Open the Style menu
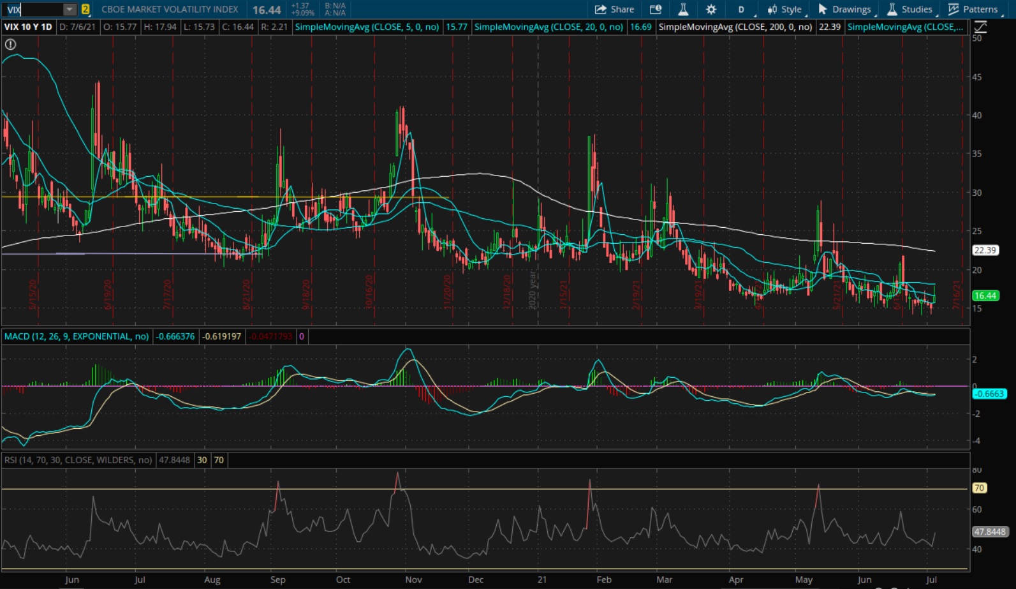This screenshot has width=1016, height=589. click(784, 10)
